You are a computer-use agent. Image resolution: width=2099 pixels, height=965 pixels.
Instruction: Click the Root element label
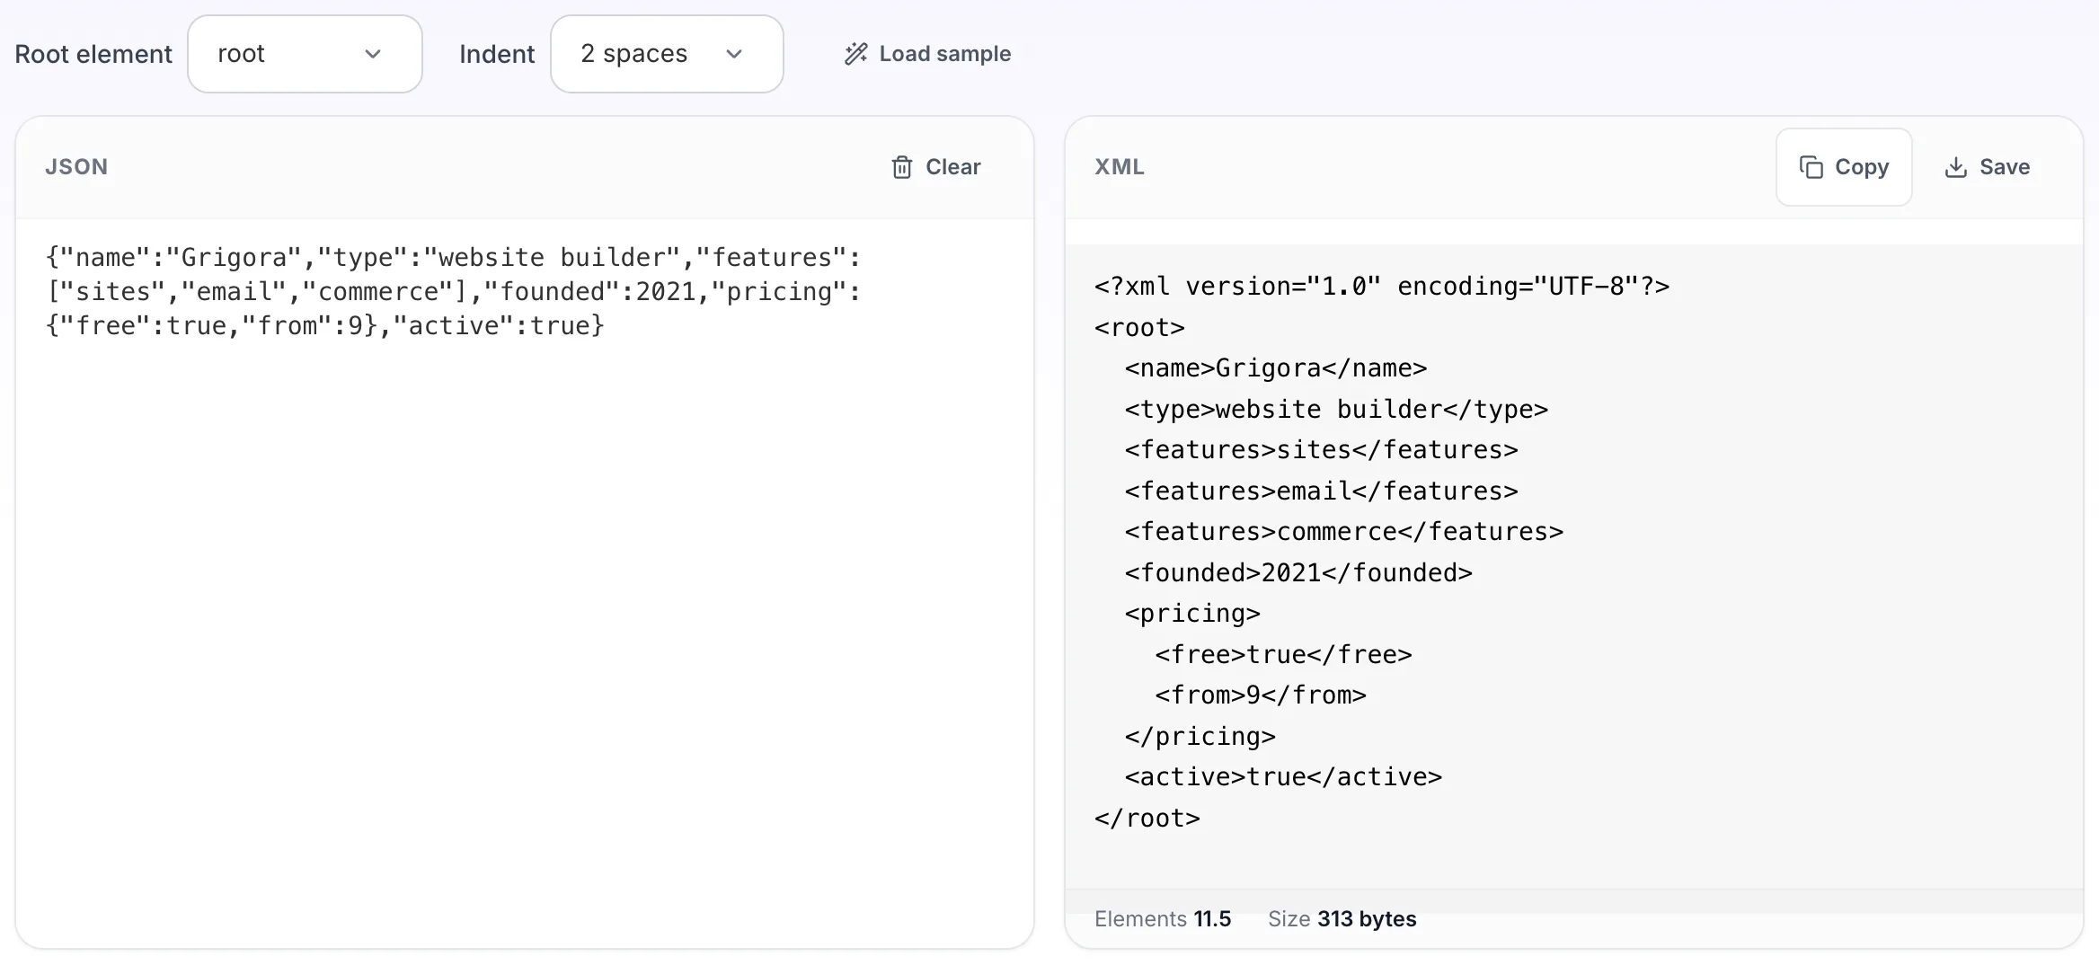coord(93,54)
